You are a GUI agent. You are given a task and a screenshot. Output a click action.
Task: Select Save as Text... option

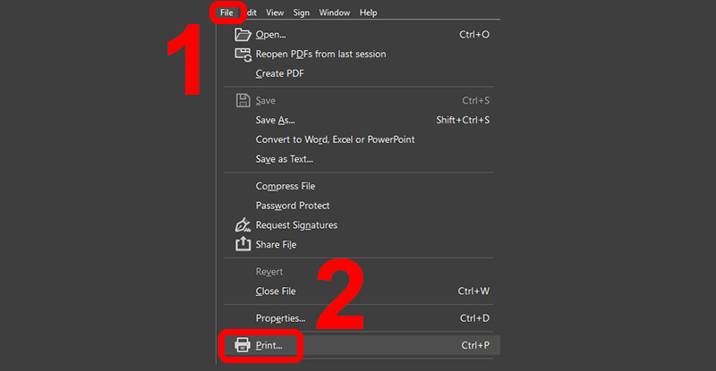284,159
